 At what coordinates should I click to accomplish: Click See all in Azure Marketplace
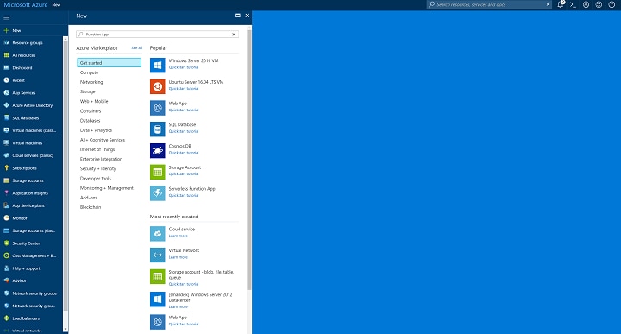(x=136, y=48)
